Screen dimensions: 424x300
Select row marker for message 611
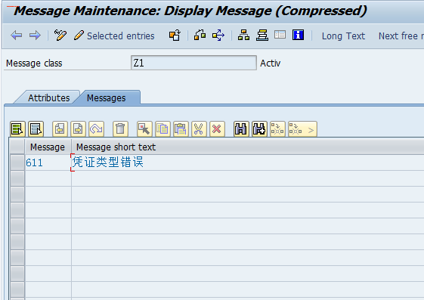point(17,162)
